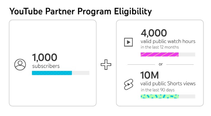The height and width of the screenshot is (116, 211).
Task: Click 'valid public watch hours' text
Action: (x=168, y=42)
